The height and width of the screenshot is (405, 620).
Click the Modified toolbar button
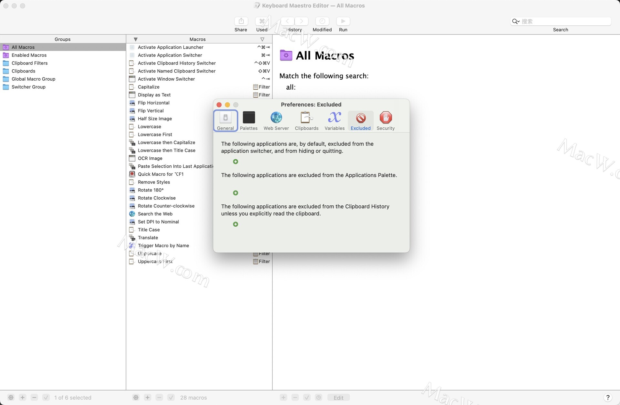coord(322,21)
